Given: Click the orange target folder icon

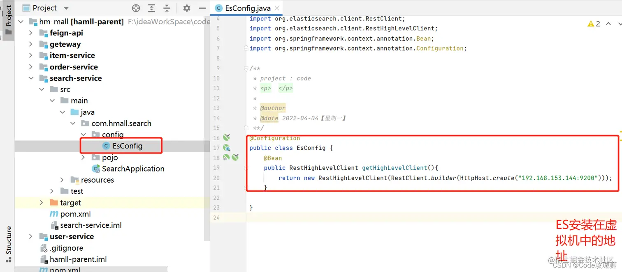Looking at the screenshot, I should pyautogui.click(x=54, y=203).
